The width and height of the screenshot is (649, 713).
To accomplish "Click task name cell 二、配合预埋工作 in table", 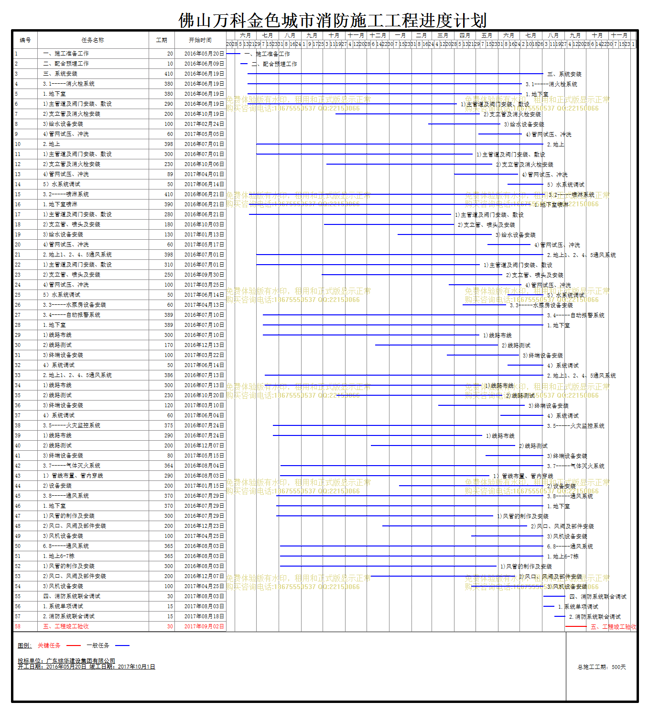I will [93, 64].
